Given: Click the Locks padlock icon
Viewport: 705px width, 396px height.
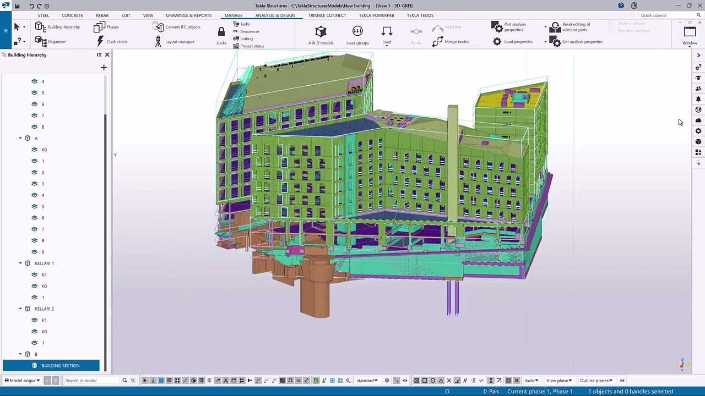Looking at the screenshot, I should [221, 32].
